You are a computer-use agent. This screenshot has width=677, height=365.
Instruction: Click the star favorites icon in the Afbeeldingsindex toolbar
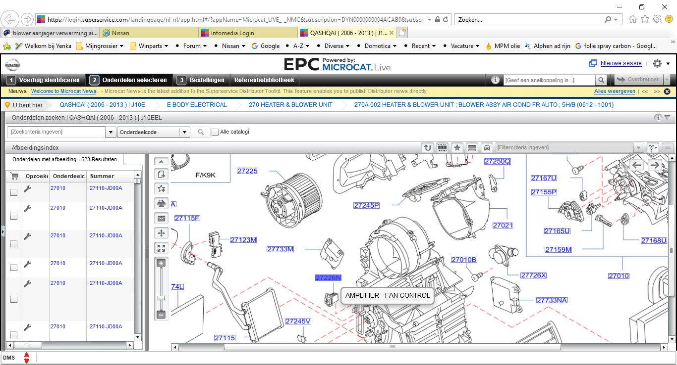pos(457,147)
